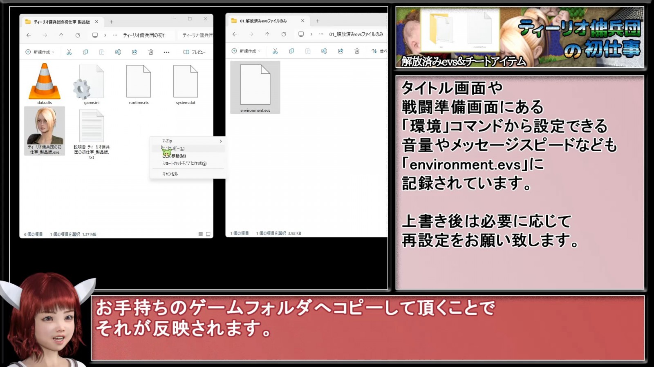Click the 6 個の項目 status entry
654x367 pixels.
(34, 234)
